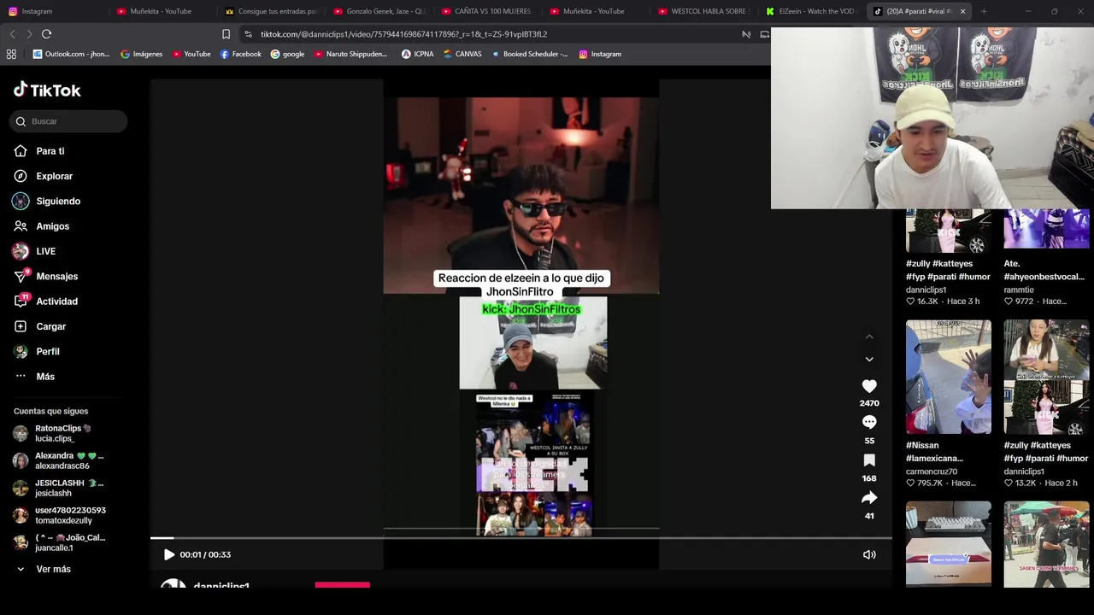Image resolution: width=1094 pixels, height=615 pixels.
Task: Switch to WESTCOL HABLA SOBRE tab
Action: [704, 11]
